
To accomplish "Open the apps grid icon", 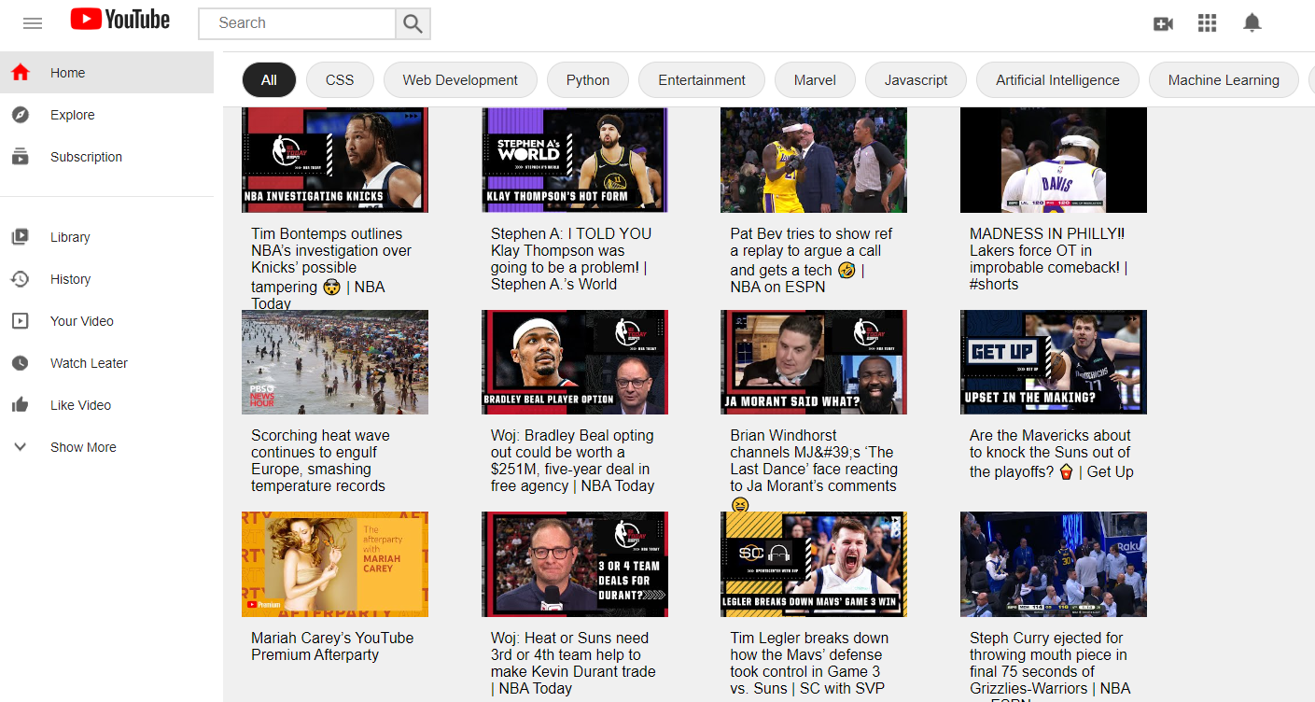I will 1208,23.
